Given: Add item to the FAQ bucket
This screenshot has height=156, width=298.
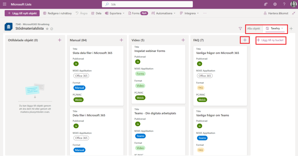Looking at the screenshot, I should (245, 40).
